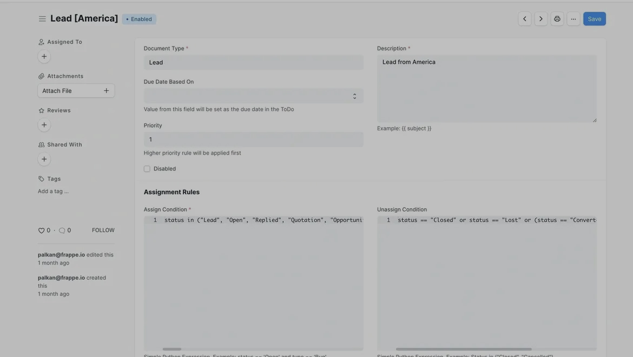This screenshot has width=633, height=357.
Task: Open Due Date Based On dropdown
Action: coord(253,96)
